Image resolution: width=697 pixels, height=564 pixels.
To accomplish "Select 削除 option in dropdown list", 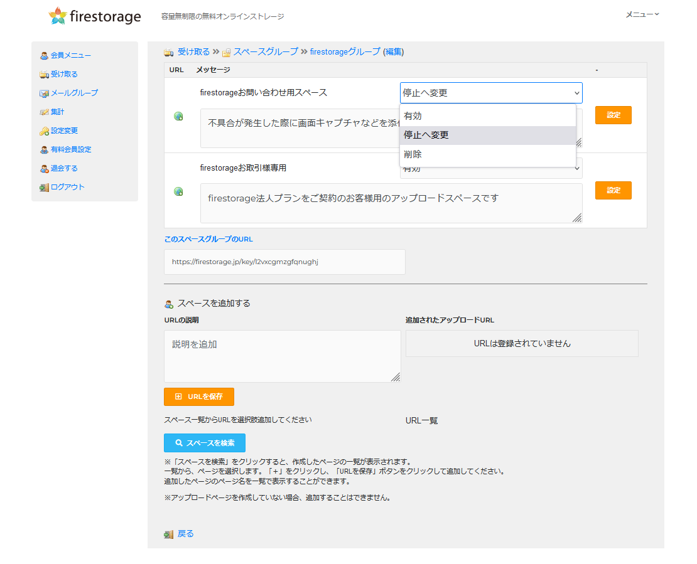I will point(488,154).
